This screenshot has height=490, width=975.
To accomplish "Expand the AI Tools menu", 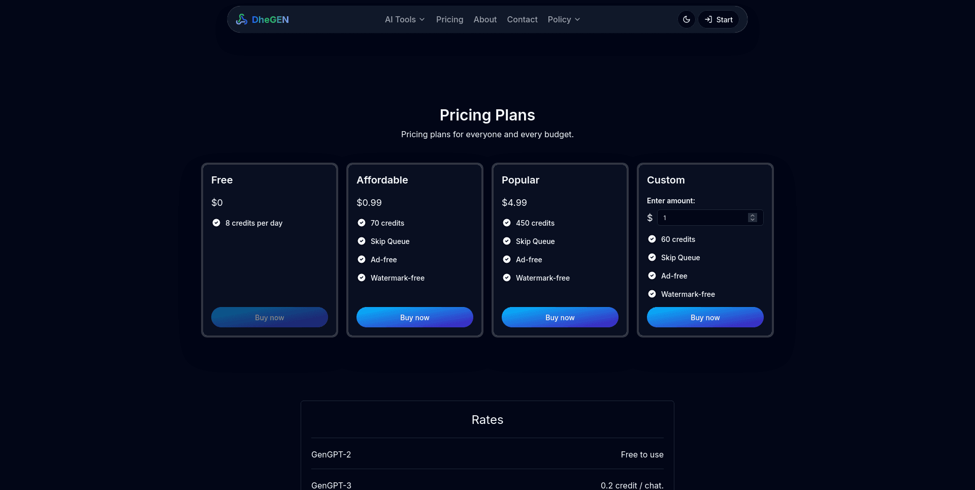I will (404, 19).
